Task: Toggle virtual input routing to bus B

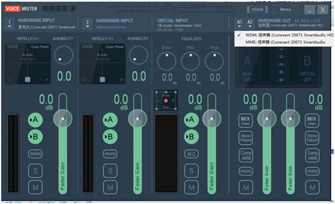Action: click(x=191, y=137)
